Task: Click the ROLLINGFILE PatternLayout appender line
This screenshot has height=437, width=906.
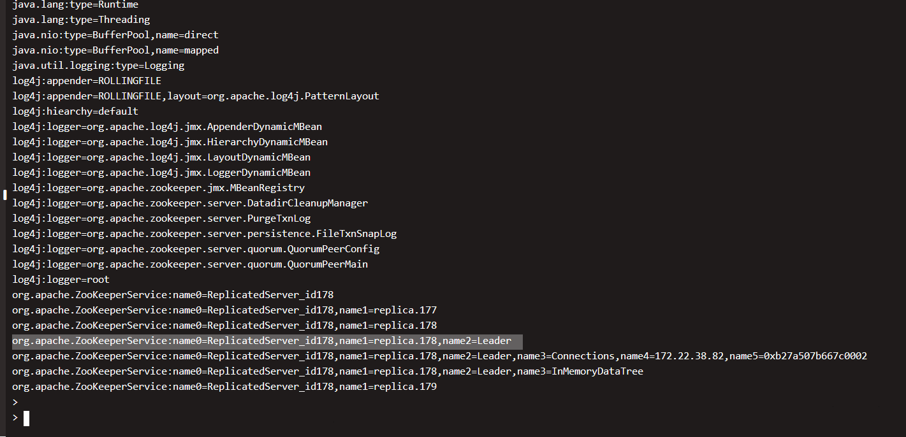Action: pyautogui.click(x=196, y=96)
